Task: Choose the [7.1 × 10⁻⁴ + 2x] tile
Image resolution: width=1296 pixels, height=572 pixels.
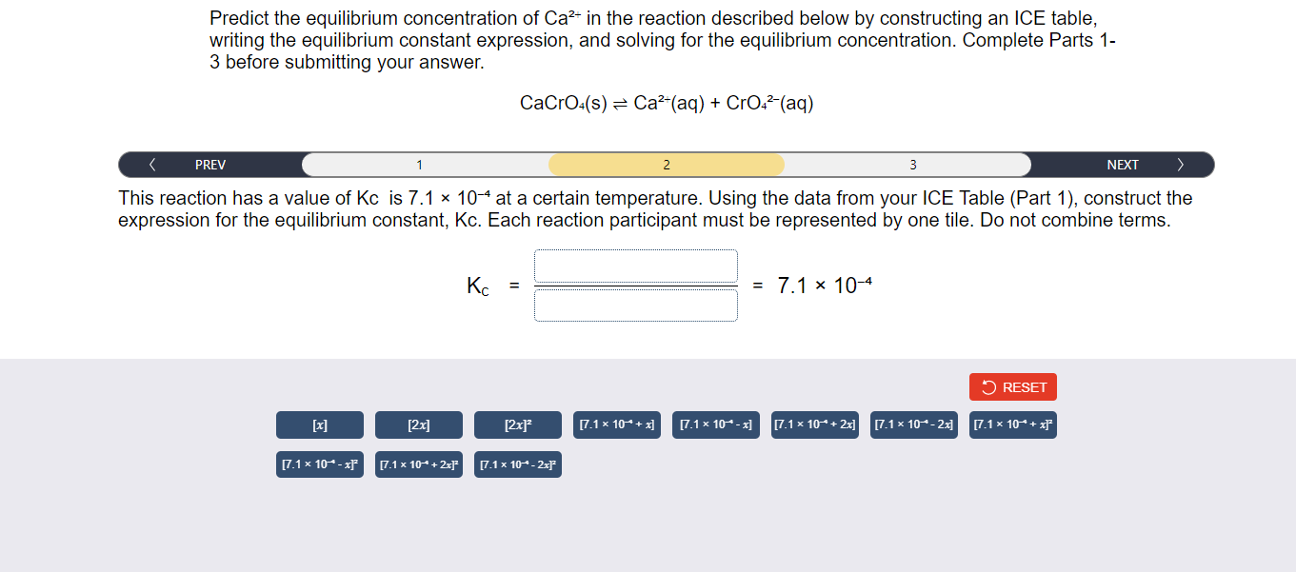Action: point(814,424)
